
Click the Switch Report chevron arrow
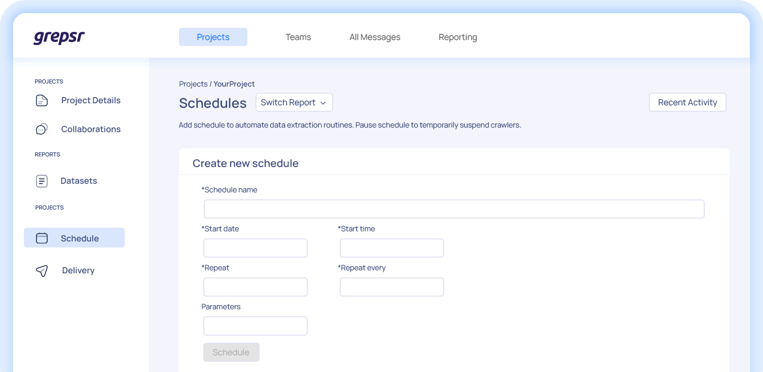[x=323, y=103]
